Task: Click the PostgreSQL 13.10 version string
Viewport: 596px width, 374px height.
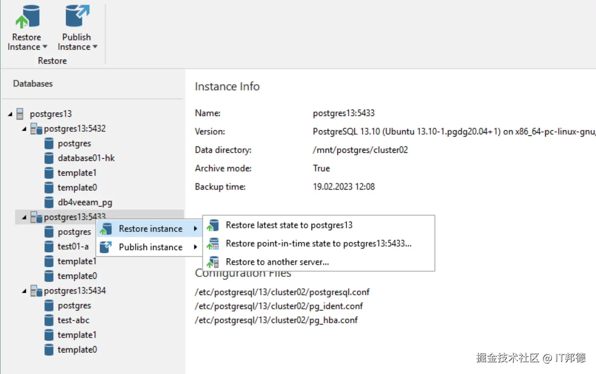Action: coord(454,132)
